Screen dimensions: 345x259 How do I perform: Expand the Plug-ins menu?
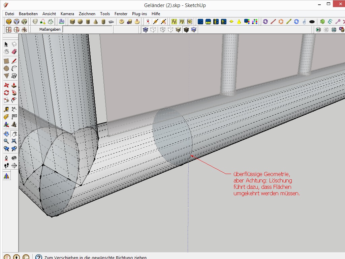pyautogui.click(x=139, y=14)
